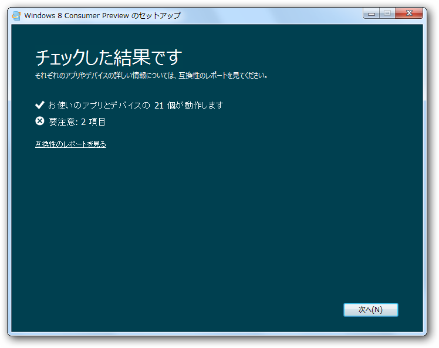Click text お使いのアプリとデバイスの 21 個が動作します

pos(136,105)
